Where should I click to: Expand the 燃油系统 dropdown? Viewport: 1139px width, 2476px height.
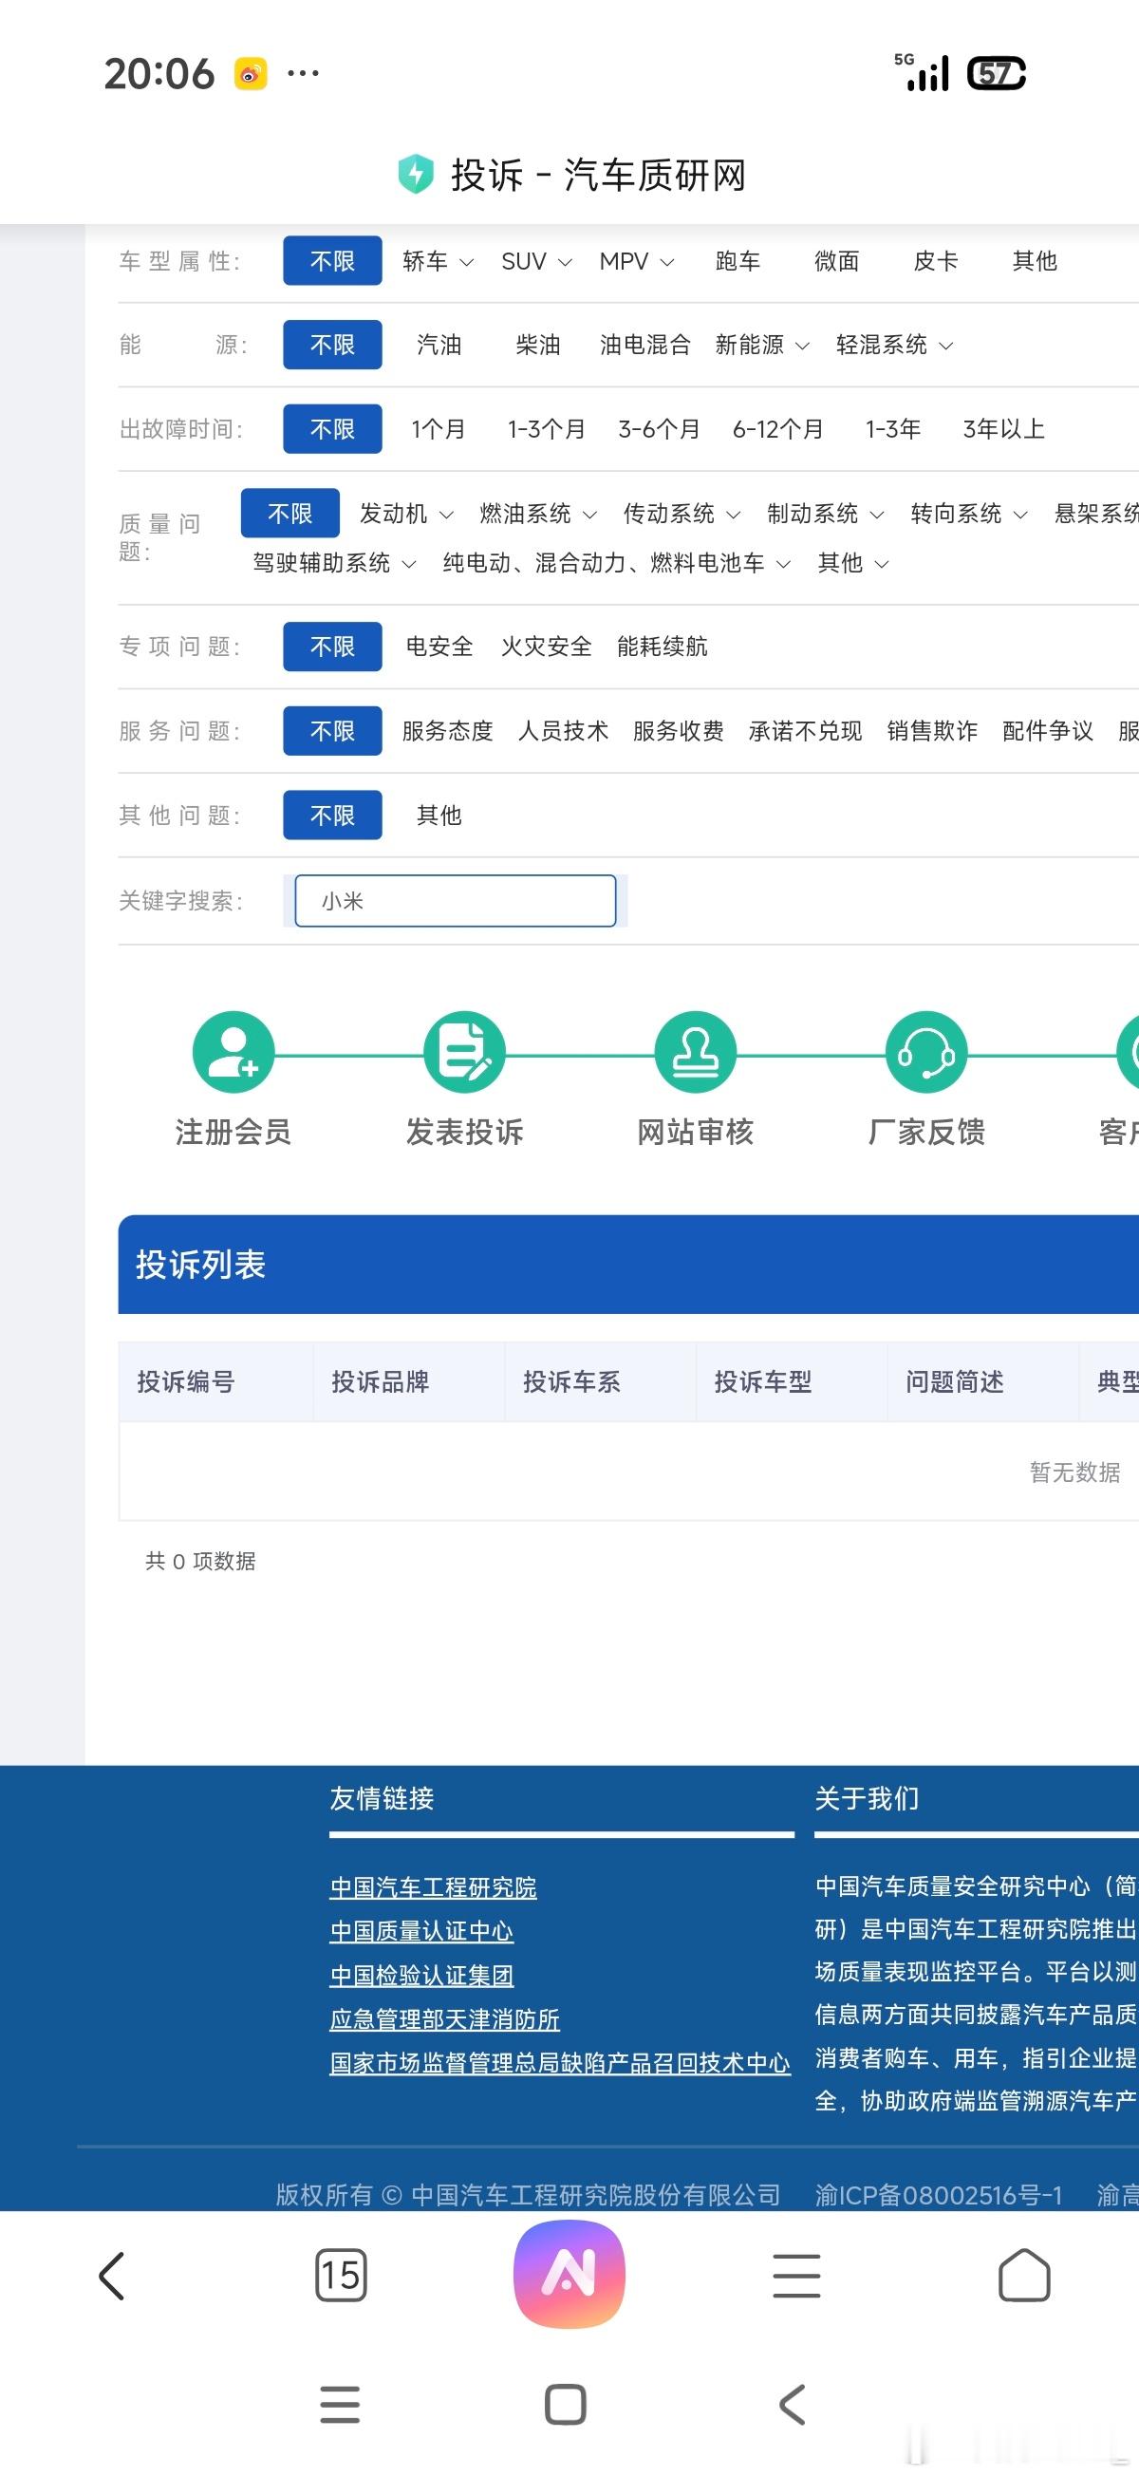pyautogui.click(x=538, y=514)
